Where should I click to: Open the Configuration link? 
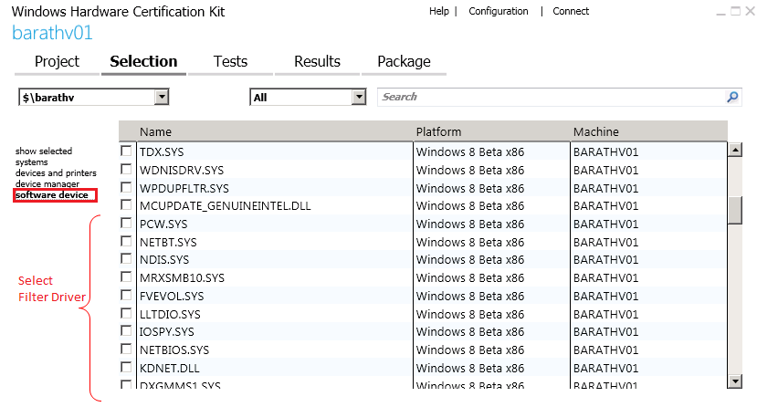tap(499, 11)
